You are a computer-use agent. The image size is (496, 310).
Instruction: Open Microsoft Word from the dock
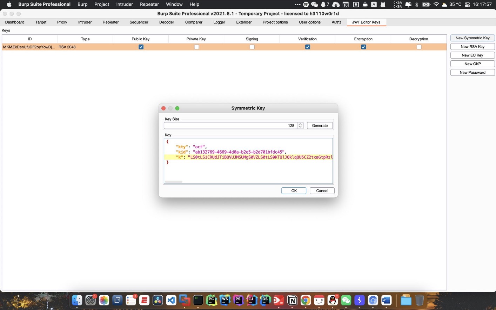[386, 300]
